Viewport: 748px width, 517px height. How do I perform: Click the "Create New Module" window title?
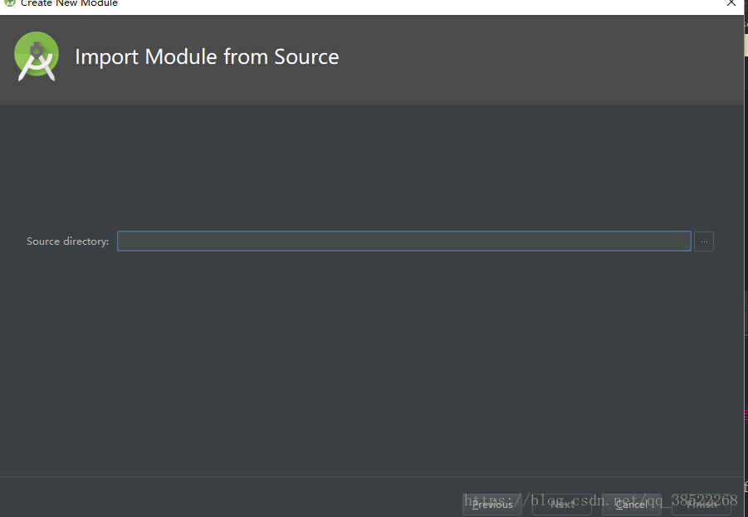pyautogui.click(x=69, y=4)
